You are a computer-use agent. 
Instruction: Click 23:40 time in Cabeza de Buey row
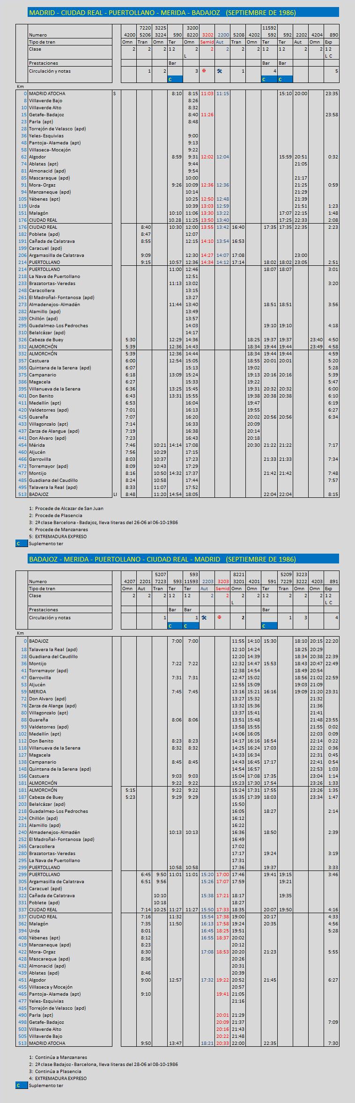317,339
